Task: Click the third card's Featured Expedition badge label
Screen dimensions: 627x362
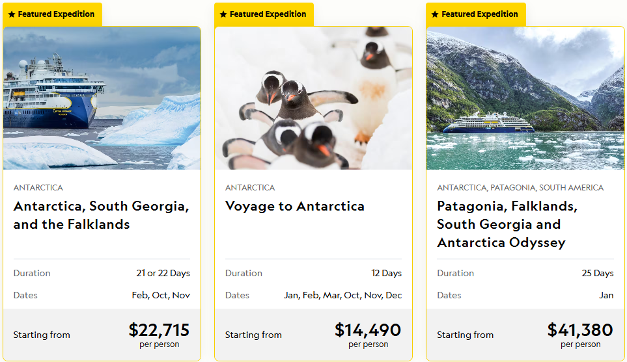Action: tap(480, 14)
